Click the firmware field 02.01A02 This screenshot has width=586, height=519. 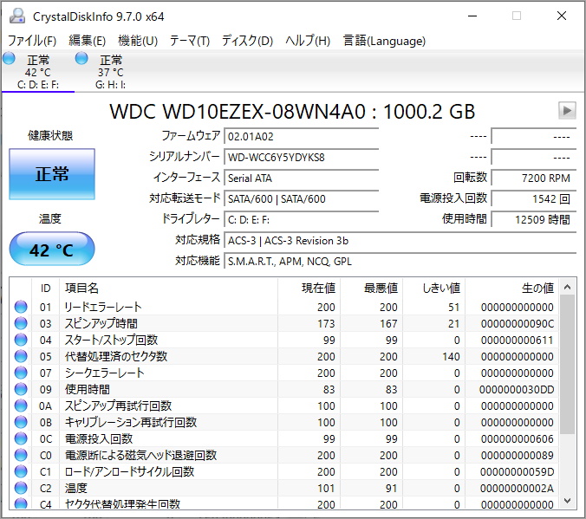(301, 136)
